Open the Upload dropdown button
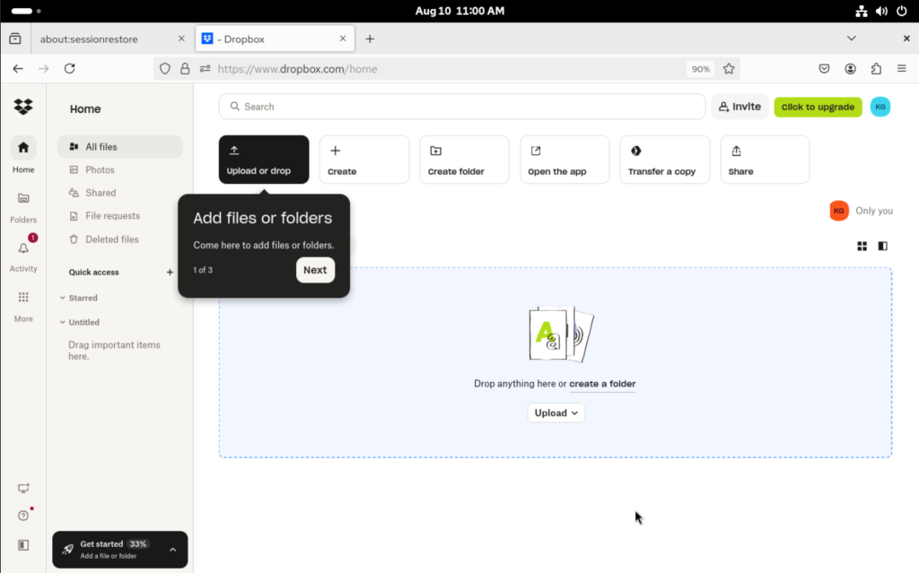This screenshot has height=573, width=919. [x=556, y=412]
